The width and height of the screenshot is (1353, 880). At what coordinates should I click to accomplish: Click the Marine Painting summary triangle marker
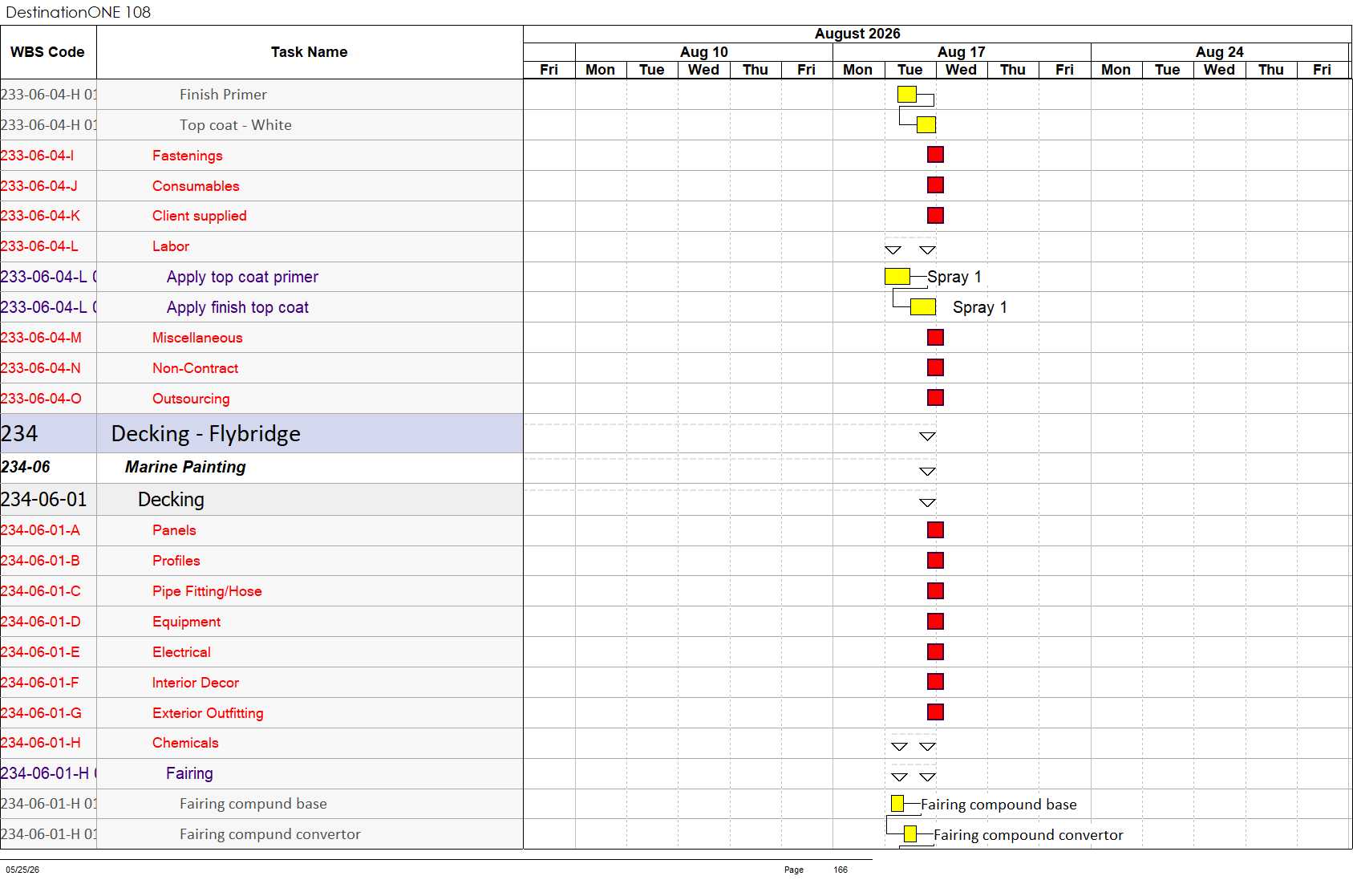click(927, 472)
